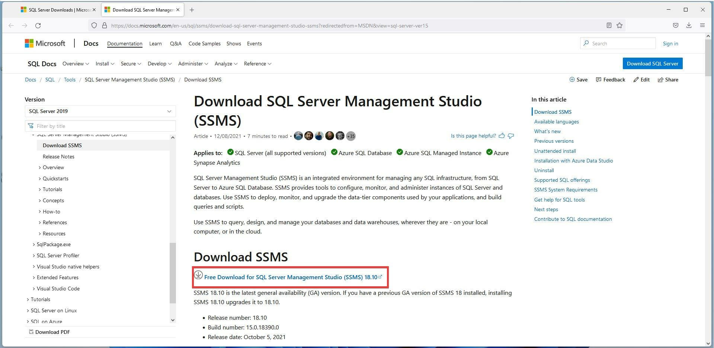Open the browser downloads panel

tap(689, 25)
